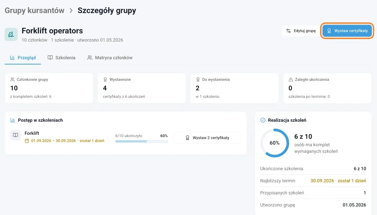Click the sliders icon in Edytuj grupę
377x215 pixels.
[288, 31]
